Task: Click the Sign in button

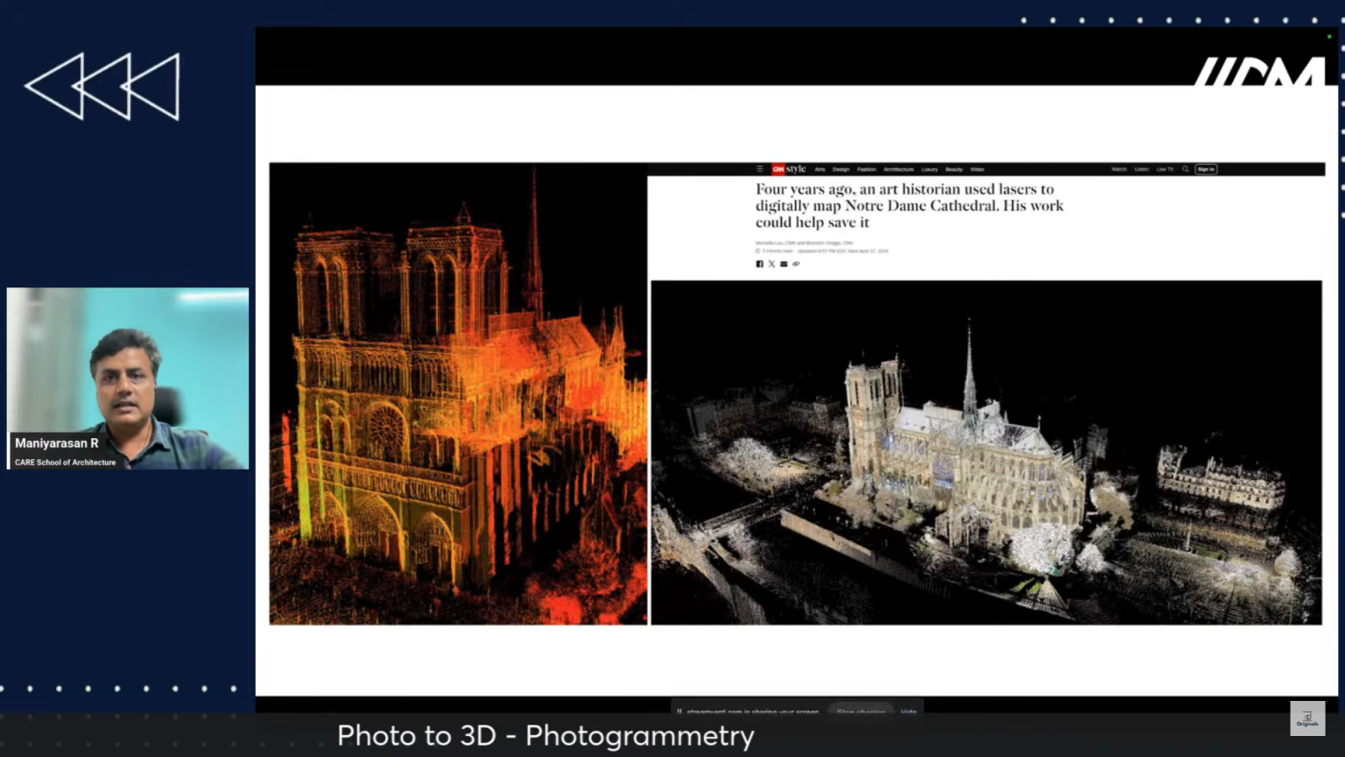Action: click(x=1207, y=169)
